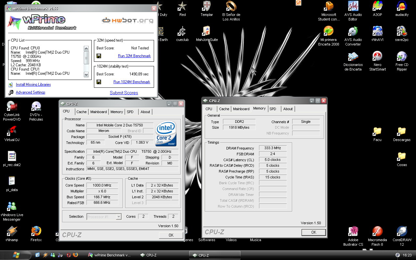Open the cueclub desktop icon
Image resolution: width=416 pixels, height=260 pixels.
point(183,34)
